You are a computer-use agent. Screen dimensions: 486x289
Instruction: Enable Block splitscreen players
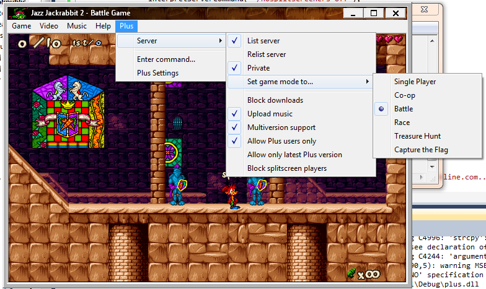[x=286, y=168]
